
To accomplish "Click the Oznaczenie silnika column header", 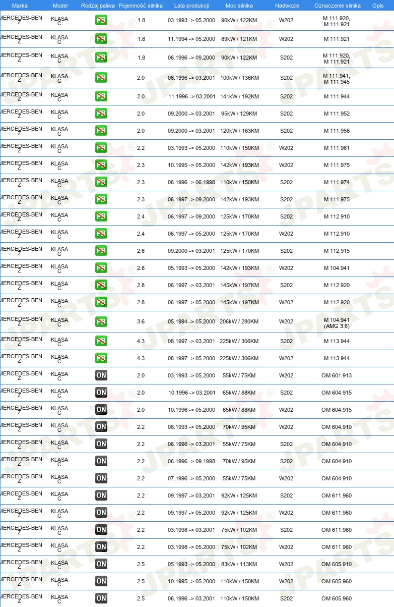I will click(338, 6).
